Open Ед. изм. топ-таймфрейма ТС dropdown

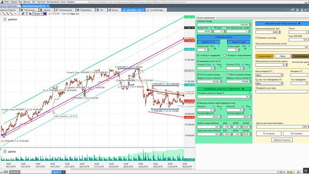click(269, 84)
